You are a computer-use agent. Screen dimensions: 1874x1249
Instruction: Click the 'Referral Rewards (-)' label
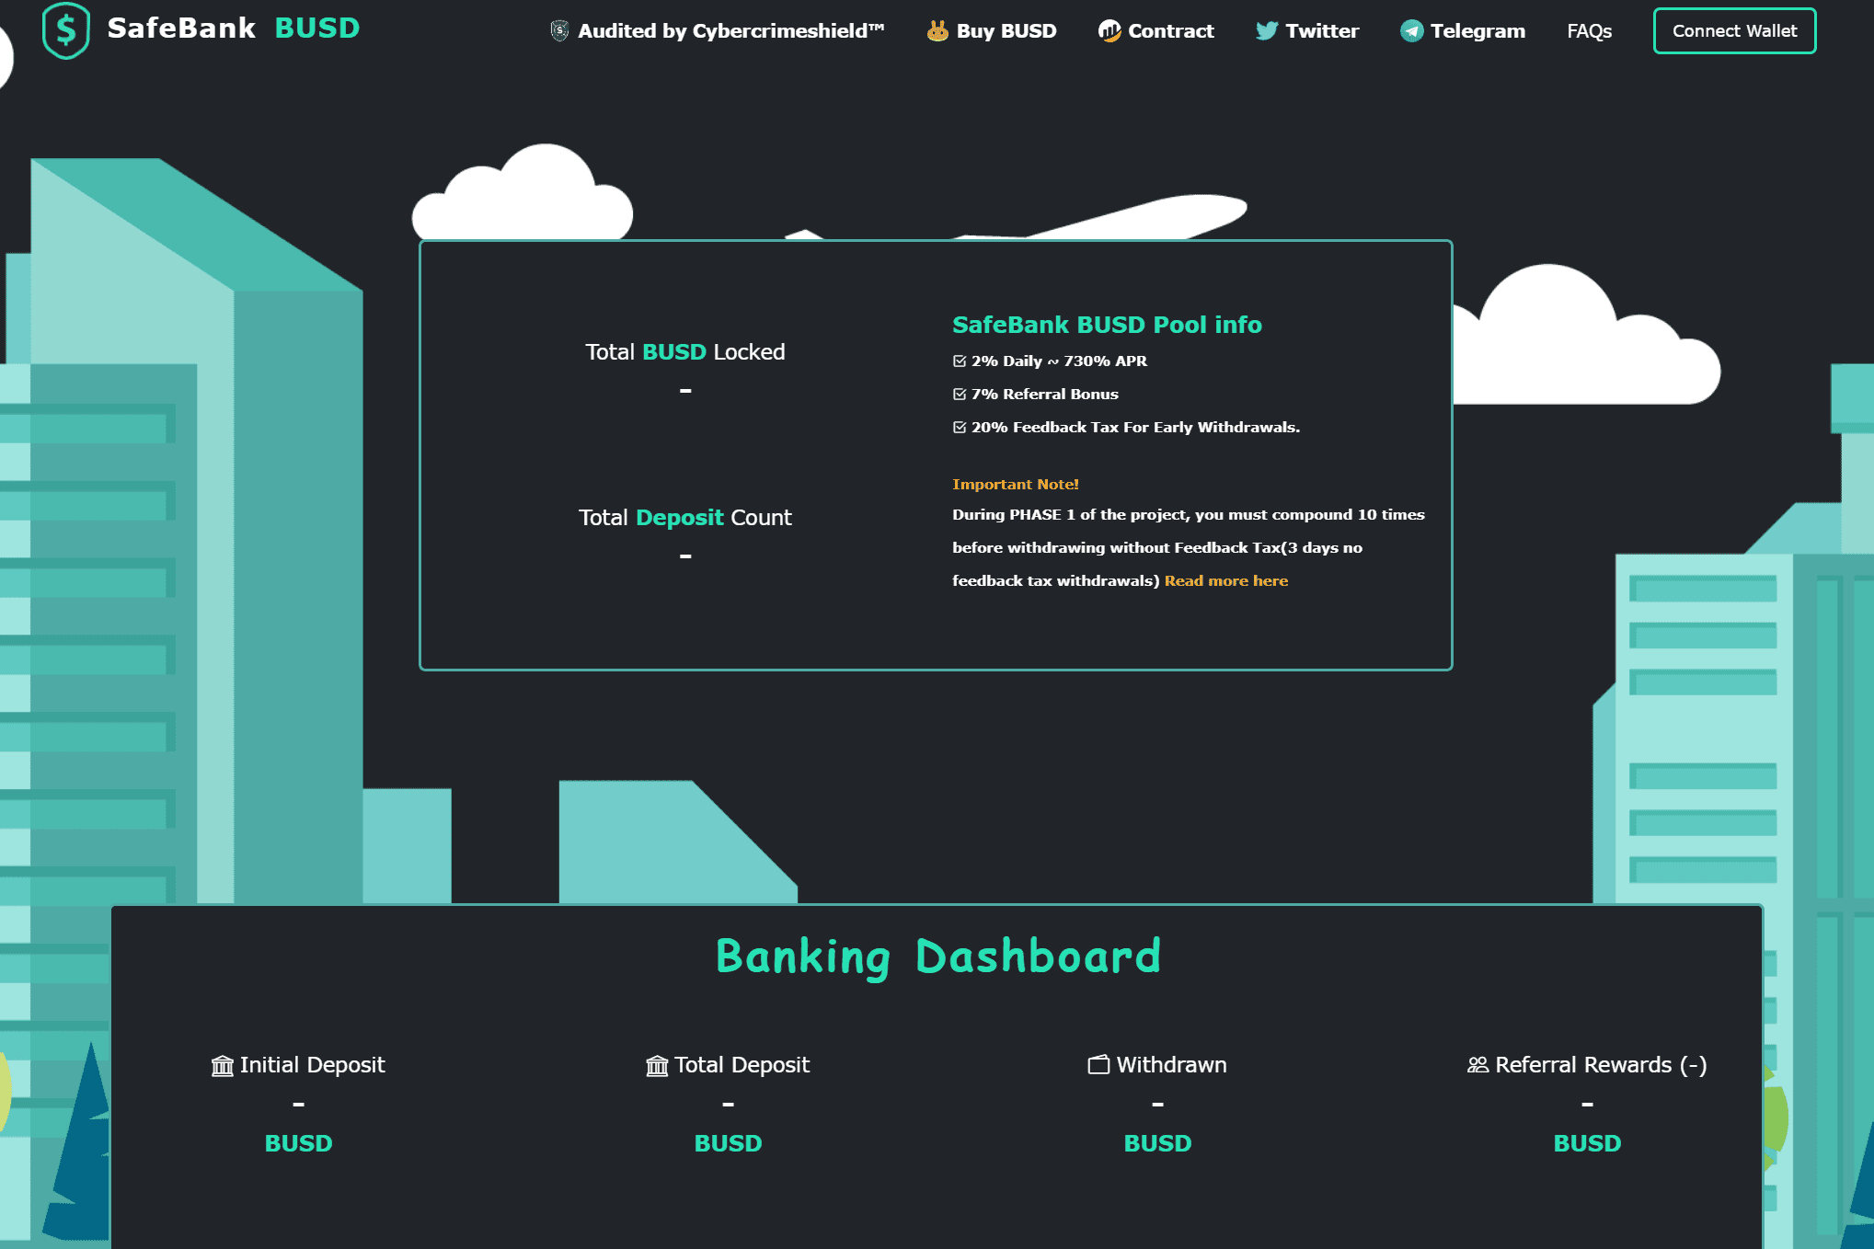tap(1601, 1065)
